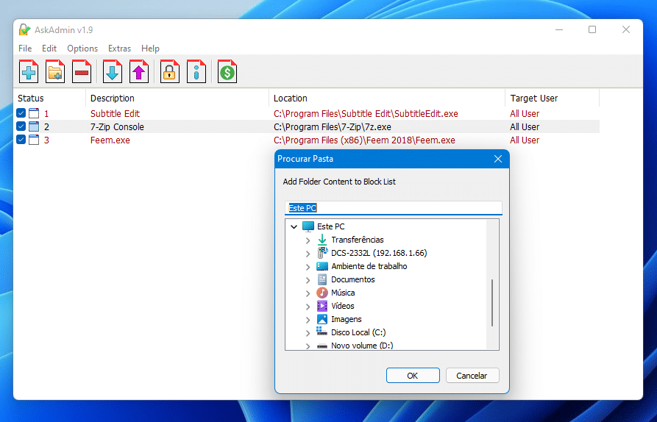Click the Feem 2018\Feem.exe location path

click(x=364, y=140)
